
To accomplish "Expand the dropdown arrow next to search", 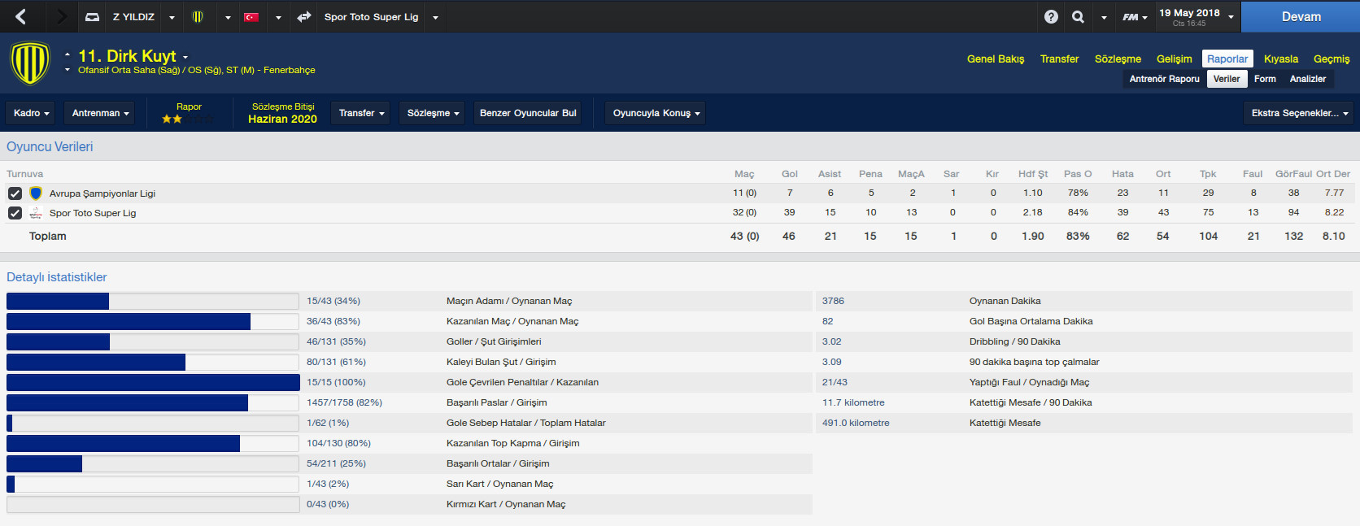I will [x=1104, y=17].
